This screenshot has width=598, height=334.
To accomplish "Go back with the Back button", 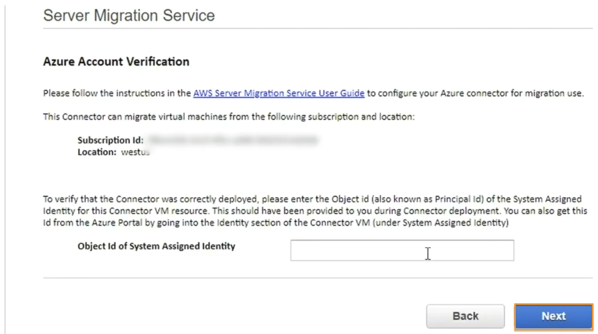I will click(465, 316).
